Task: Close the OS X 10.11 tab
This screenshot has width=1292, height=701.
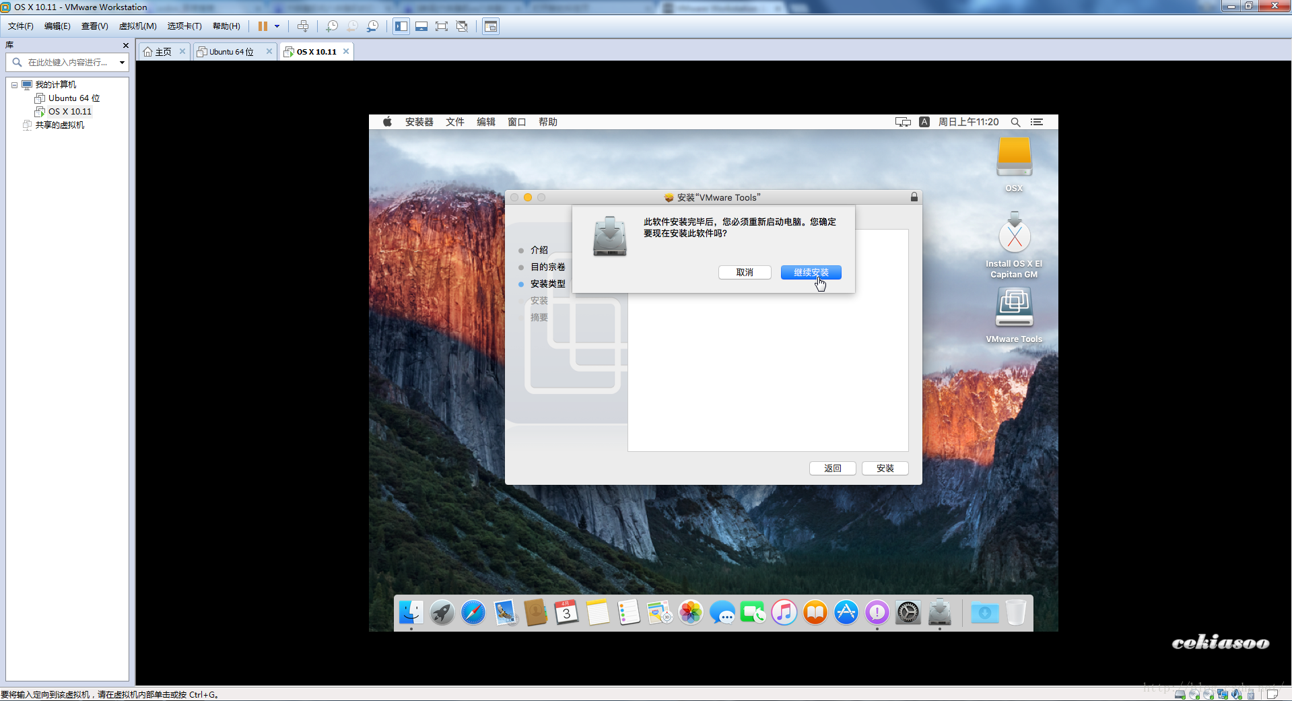Action: coord(346,51)
